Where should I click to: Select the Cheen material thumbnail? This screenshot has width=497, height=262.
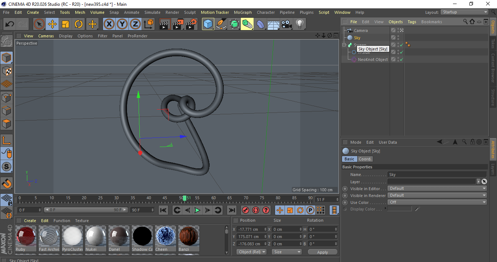tap(166, 238)
